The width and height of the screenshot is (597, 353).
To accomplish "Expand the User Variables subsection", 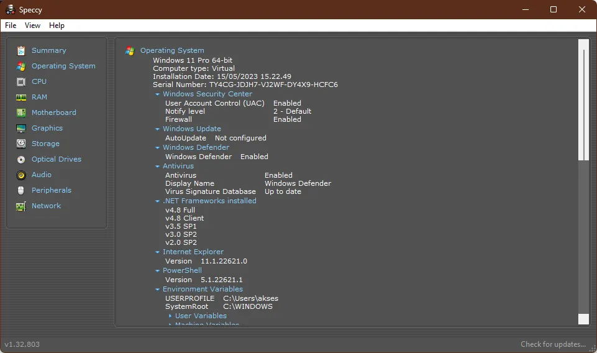I will [170, 316].
